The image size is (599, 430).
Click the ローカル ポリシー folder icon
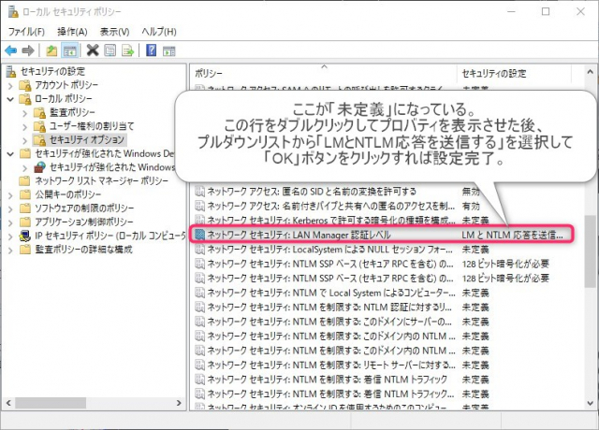[x=25, y=99]
